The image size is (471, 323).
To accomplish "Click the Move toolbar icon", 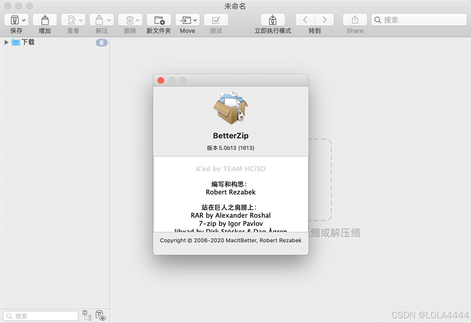I will (x=185, y=20).
